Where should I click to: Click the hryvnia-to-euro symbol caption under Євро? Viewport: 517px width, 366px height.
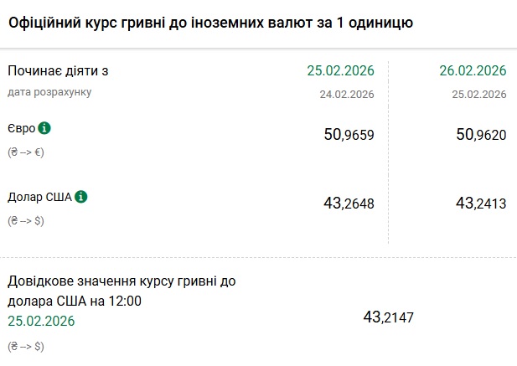[25, 152]
